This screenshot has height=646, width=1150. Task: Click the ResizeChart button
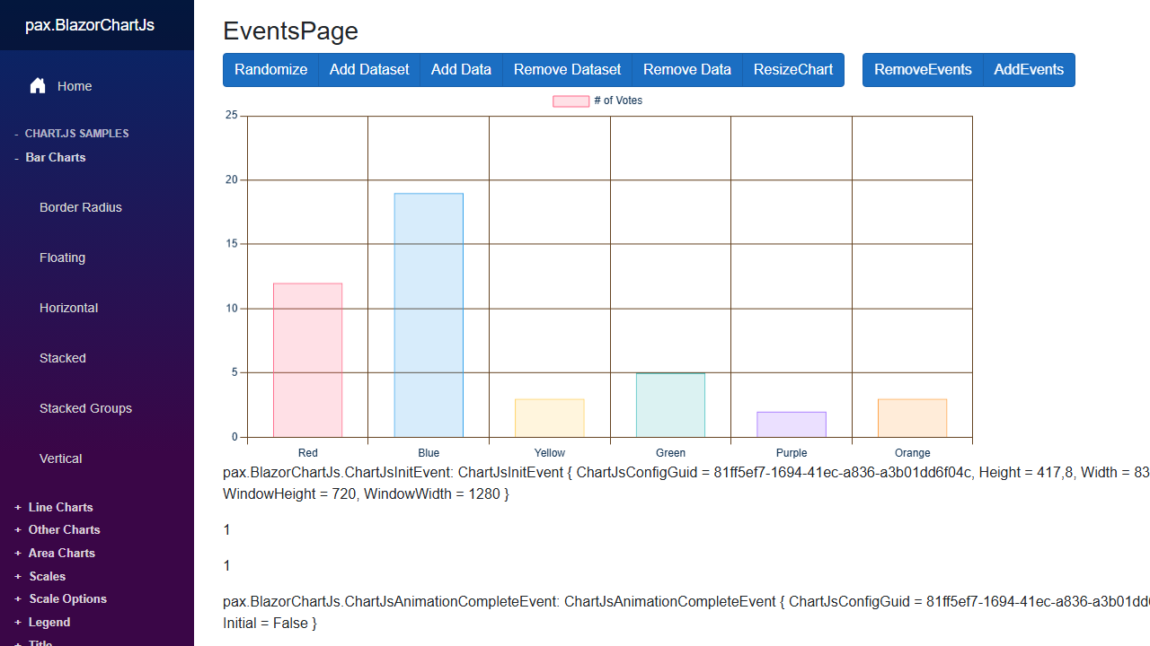[x=793, y=70]
